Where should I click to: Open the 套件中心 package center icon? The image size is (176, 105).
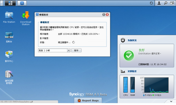pyautogui.click(x=9, y=56)
